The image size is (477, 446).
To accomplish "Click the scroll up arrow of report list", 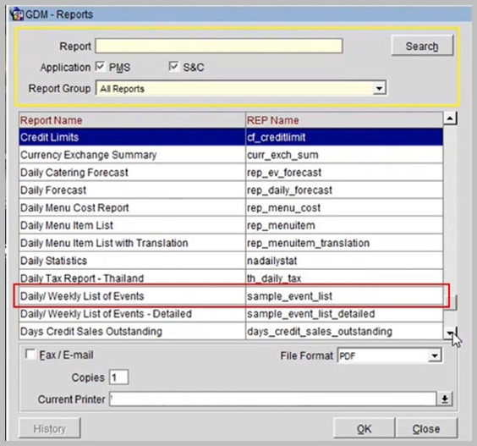I will (450, 118).
